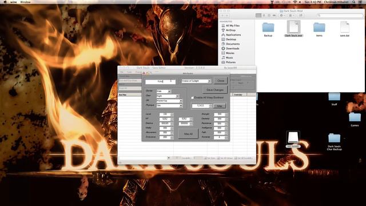Adjust the Dexterity value stepper

coord(226,119)
